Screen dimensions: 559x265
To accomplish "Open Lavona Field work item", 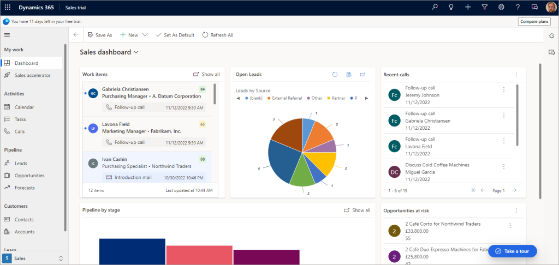I will (x=147, y=134).
